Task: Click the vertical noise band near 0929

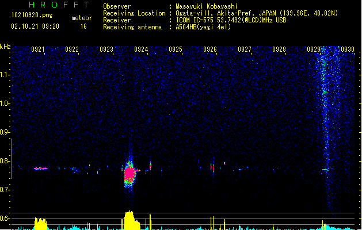Action: coord(327,129)
